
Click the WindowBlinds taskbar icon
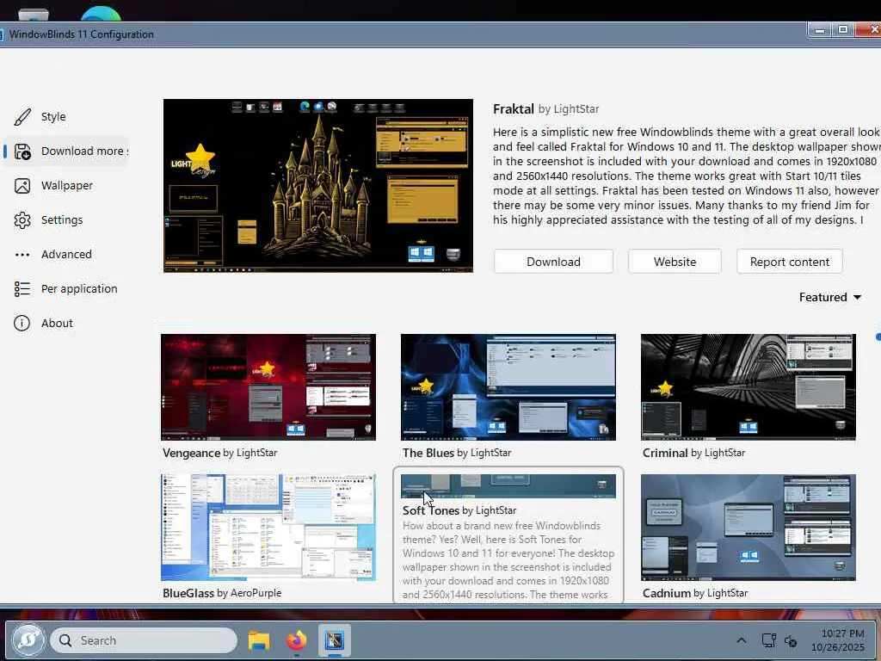click(335, 640)
